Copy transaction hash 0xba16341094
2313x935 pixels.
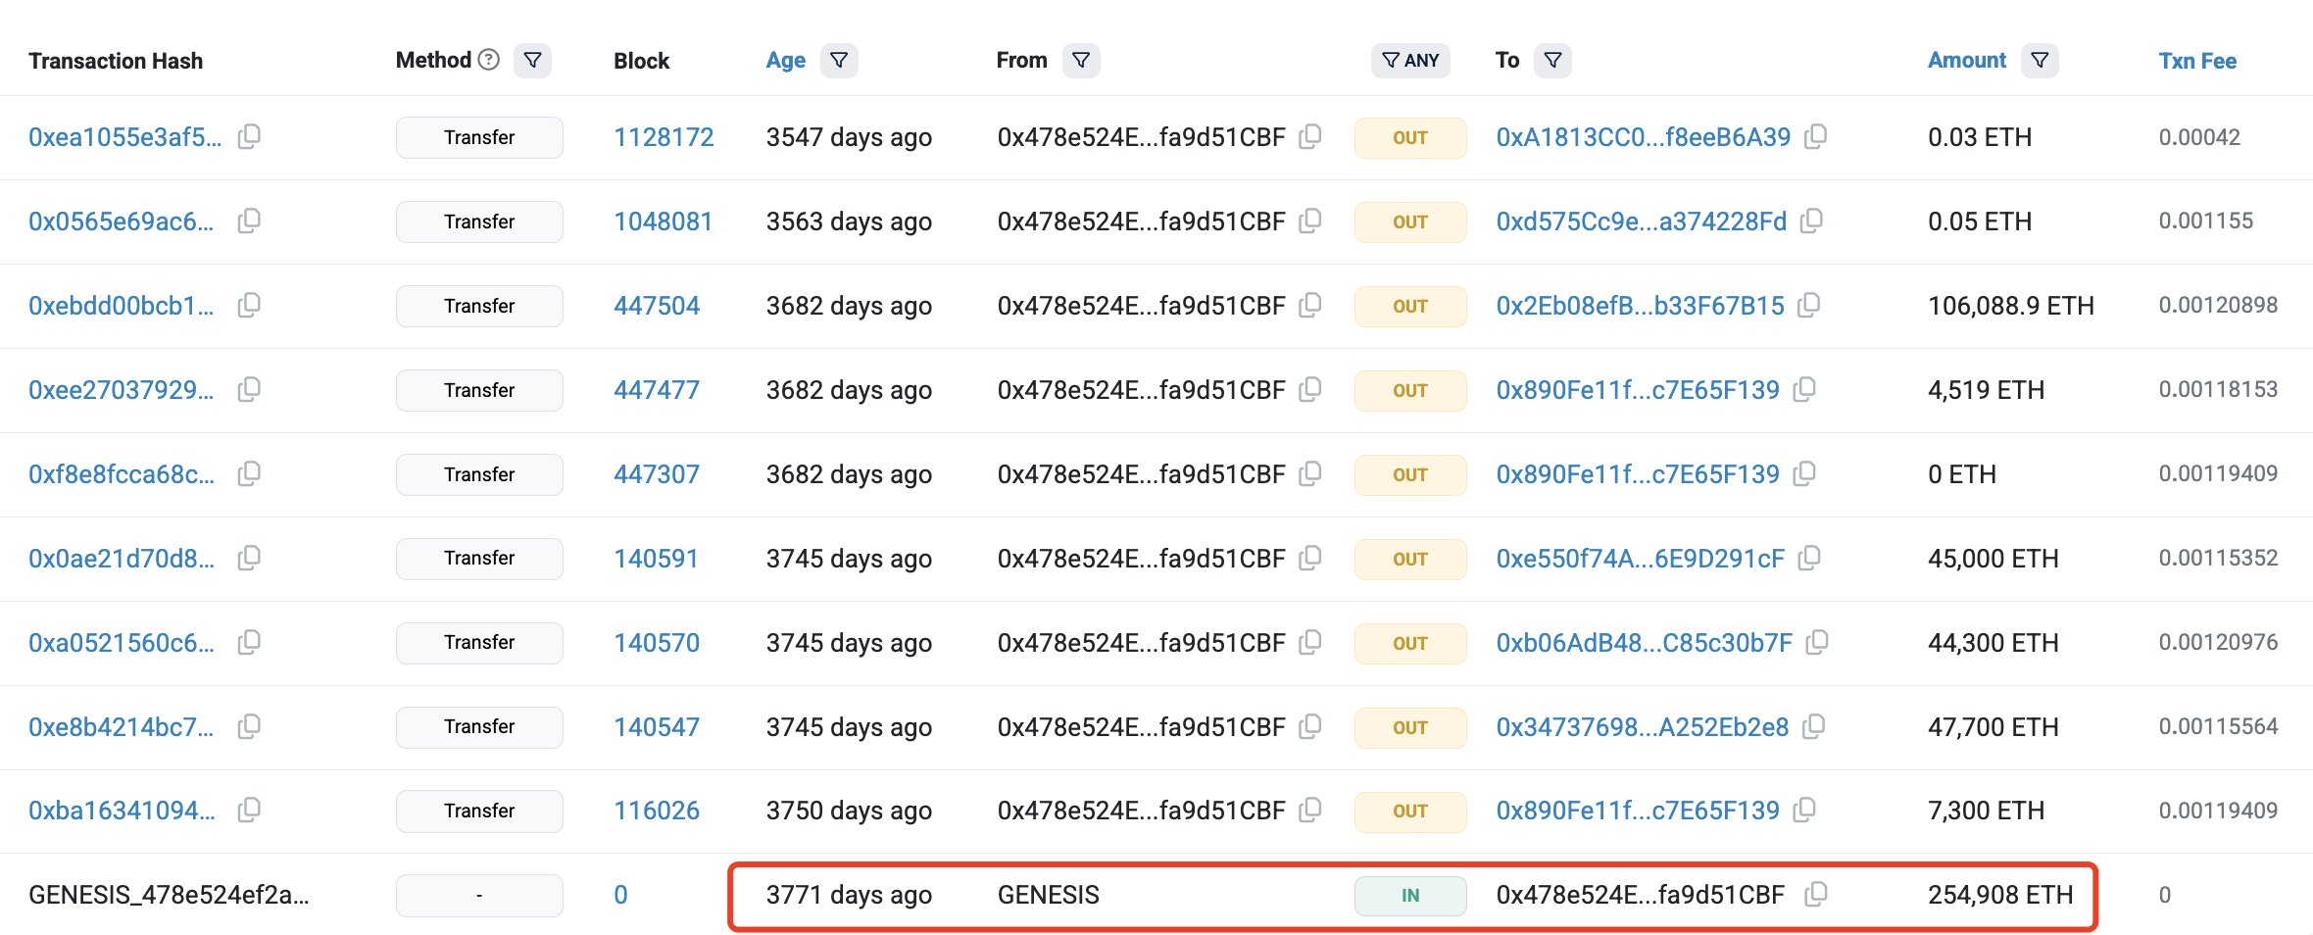[x=250, y=811]
